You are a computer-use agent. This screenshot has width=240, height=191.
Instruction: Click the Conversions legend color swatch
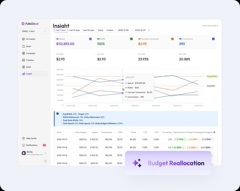(180, 39)
